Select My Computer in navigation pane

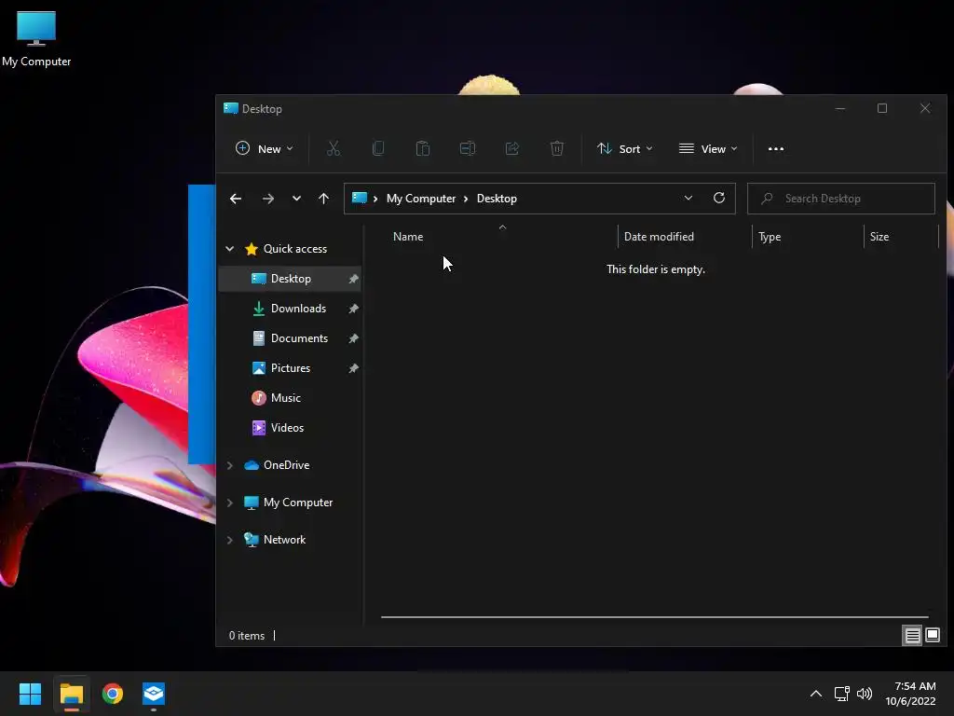pyautogui.click(x=297, y=503)
